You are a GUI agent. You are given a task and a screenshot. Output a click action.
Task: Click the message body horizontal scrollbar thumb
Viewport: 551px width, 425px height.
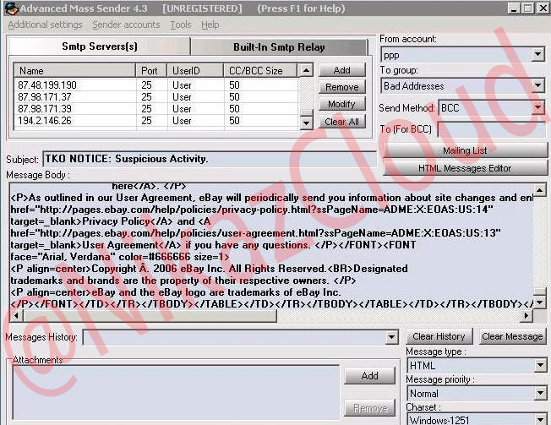150,316
